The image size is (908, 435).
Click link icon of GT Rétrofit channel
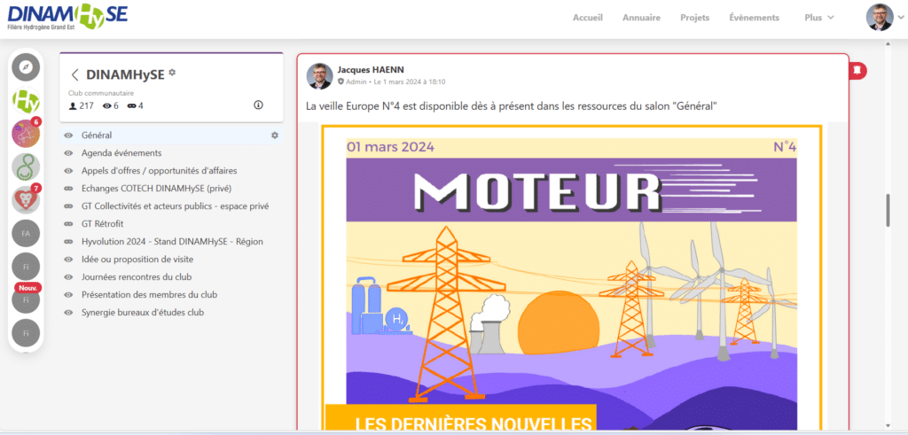click(68, 224)
